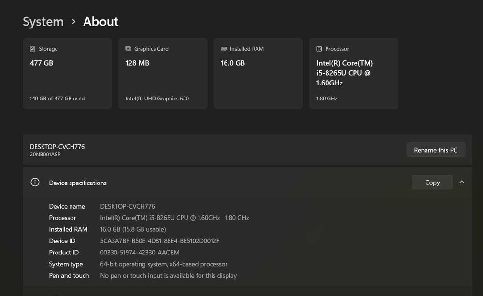Open the Processor i5-8265U card
Image resolution: width=483 pixels, height=296 pixels.
coord(354,73)
